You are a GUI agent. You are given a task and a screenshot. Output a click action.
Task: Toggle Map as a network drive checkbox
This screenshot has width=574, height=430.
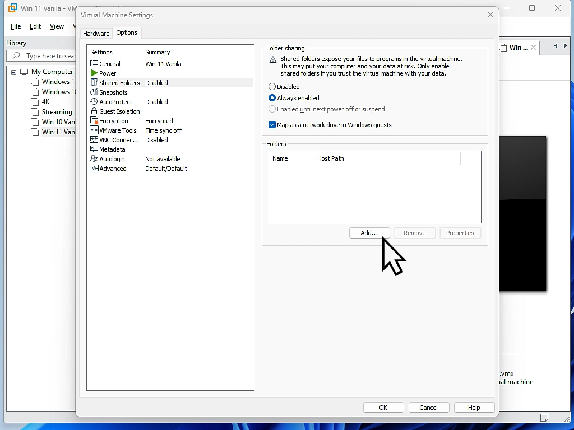point(272,125)
